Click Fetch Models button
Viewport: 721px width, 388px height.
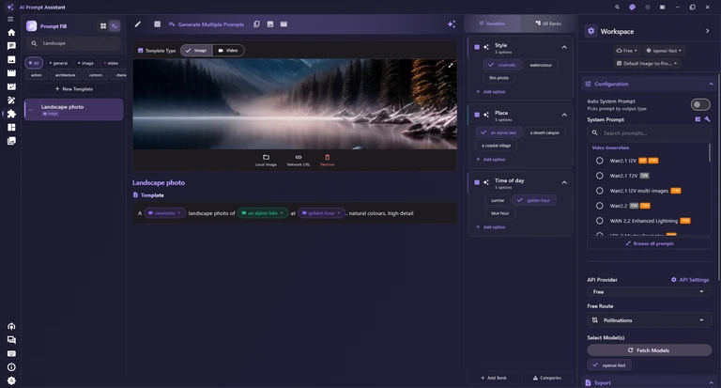[x=650, y=350]
